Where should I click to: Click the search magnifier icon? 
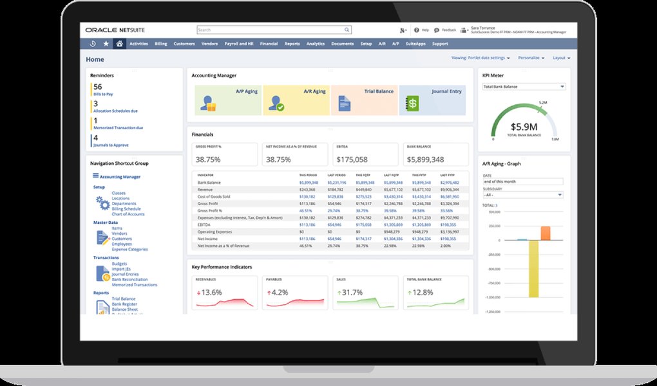[347, 30]
